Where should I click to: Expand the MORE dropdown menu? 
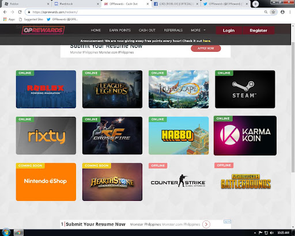click(198, 30)
